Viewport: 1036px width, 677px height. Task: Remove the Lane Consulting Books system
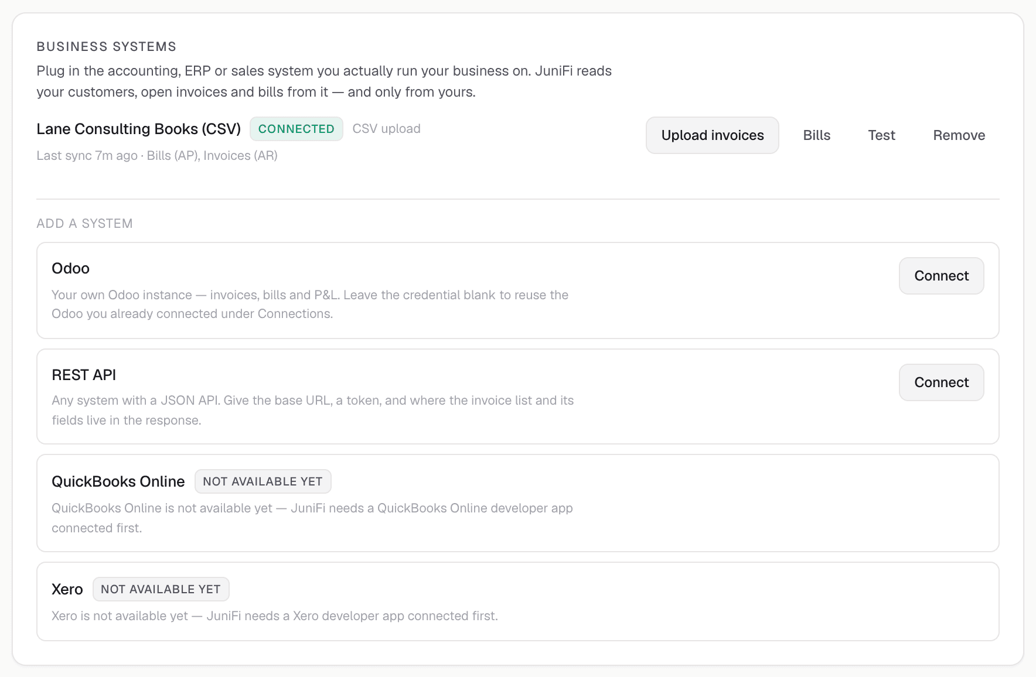[959, 135]
